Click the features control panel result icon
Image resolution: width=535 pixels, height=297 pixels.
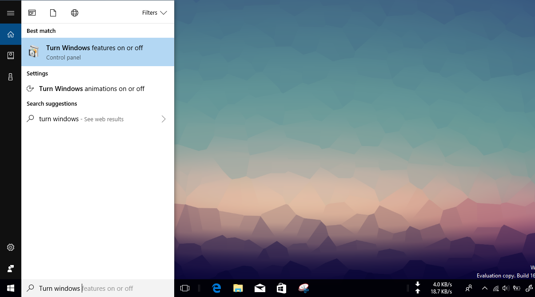pos(34,52)
